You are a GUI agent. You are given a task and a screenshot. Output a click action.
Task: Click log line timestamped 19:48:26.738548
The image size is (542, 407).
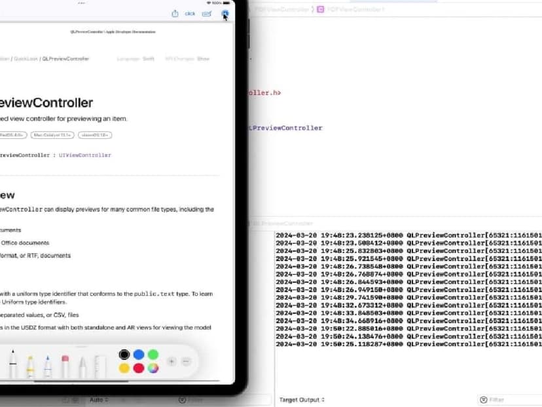click(x=408, y=267)
